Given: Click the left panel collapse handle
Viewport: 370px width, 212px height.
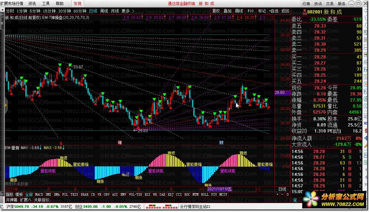Looking at the screenshot, I should click(6, 105).
